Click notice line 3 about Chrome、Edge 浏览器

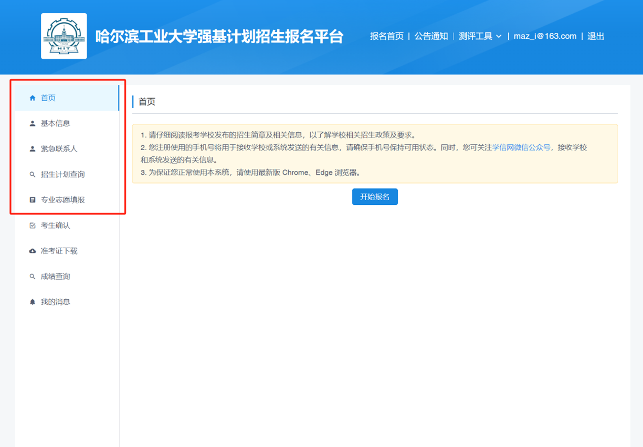[251, 172]
